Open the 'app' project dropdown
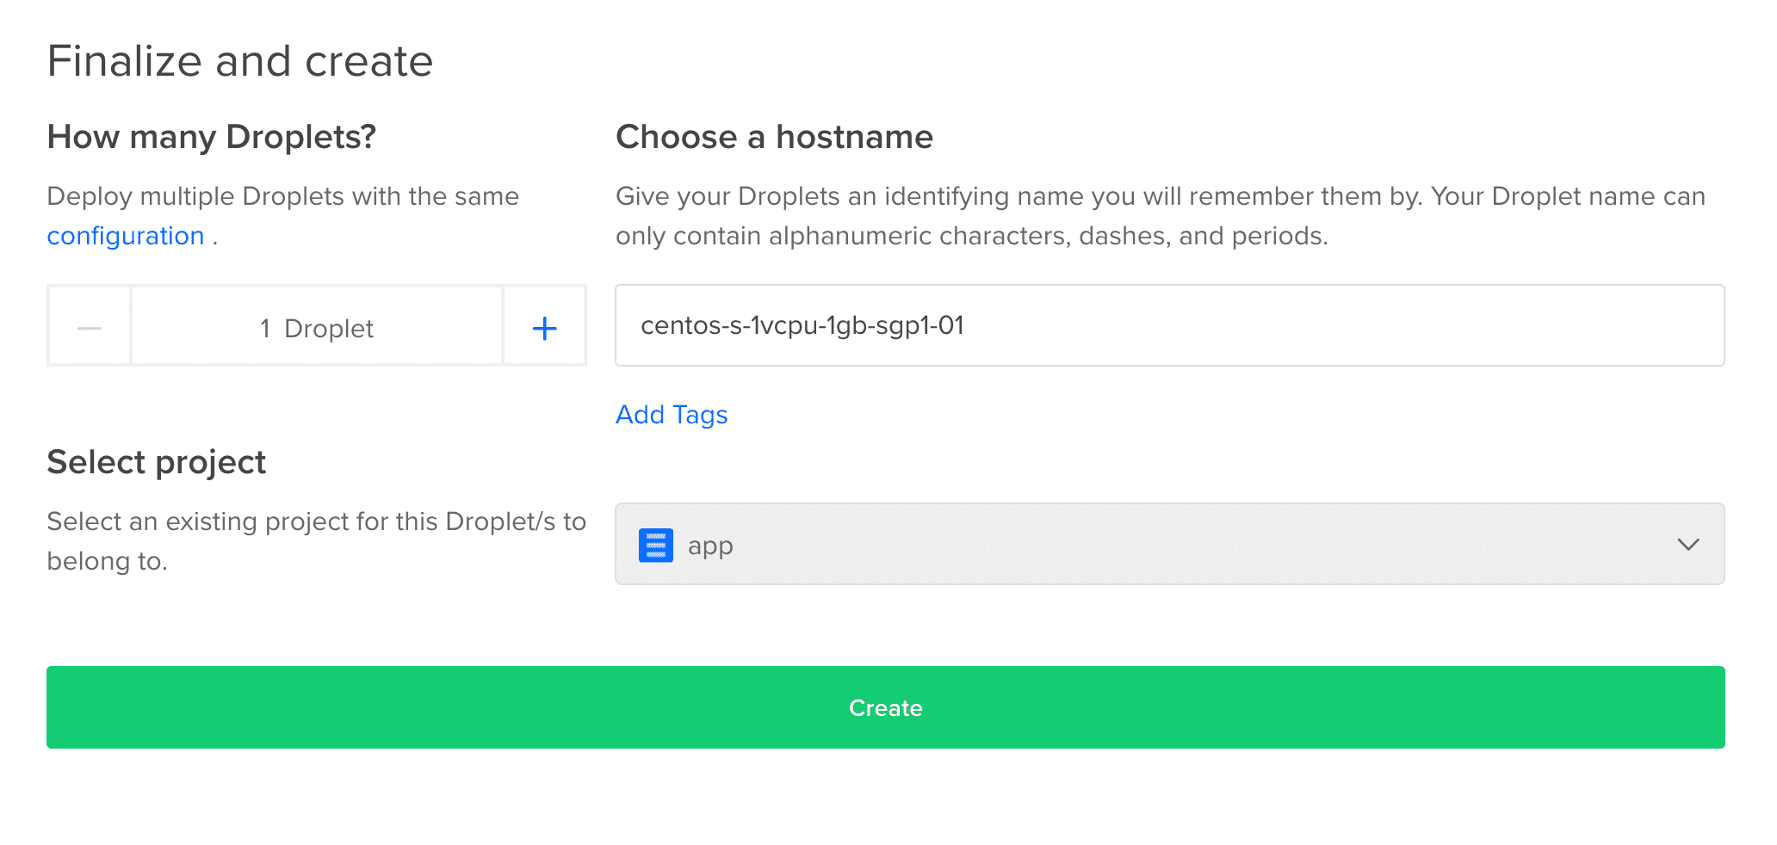Viewport: 1777px width, 845px height. pos(1169,544)
